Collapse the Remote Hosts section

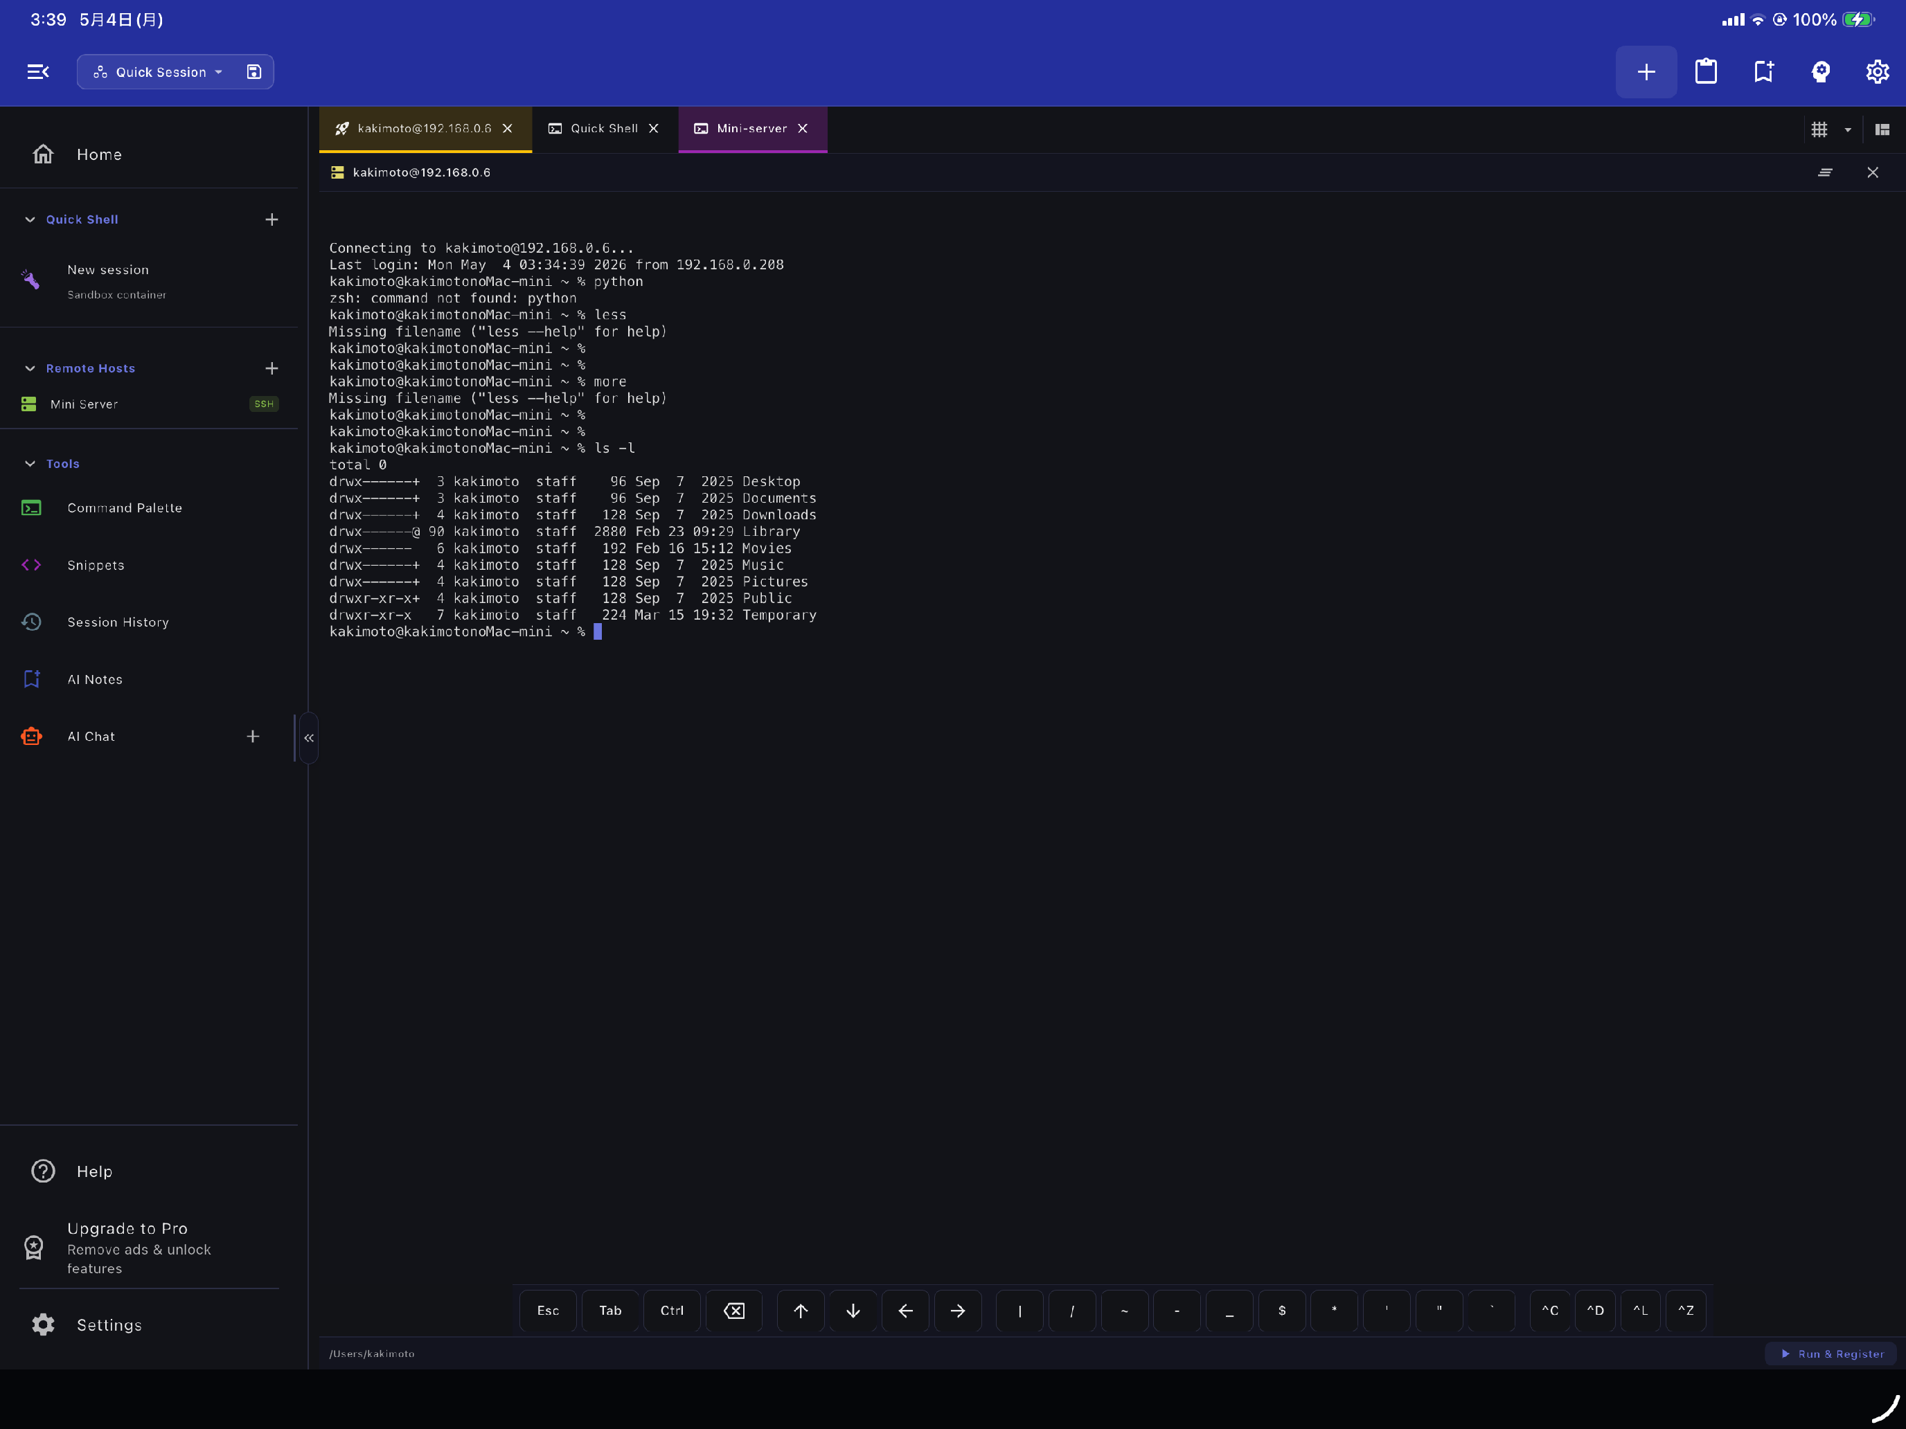click(x=30, y=368)
